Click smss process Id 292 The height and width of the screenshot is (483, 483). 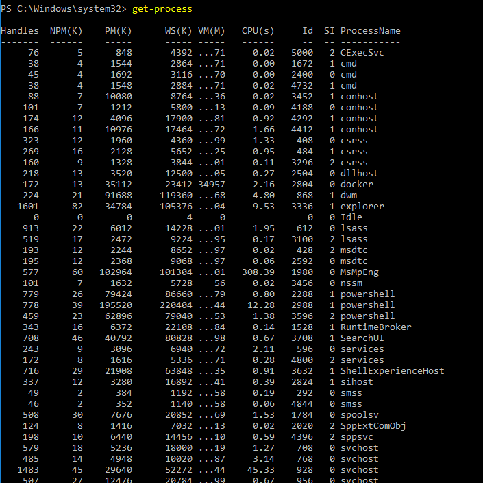pos(305,393)
